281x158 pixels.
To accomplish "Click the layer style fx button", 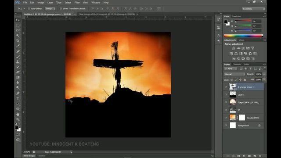I will click(234, 156).
